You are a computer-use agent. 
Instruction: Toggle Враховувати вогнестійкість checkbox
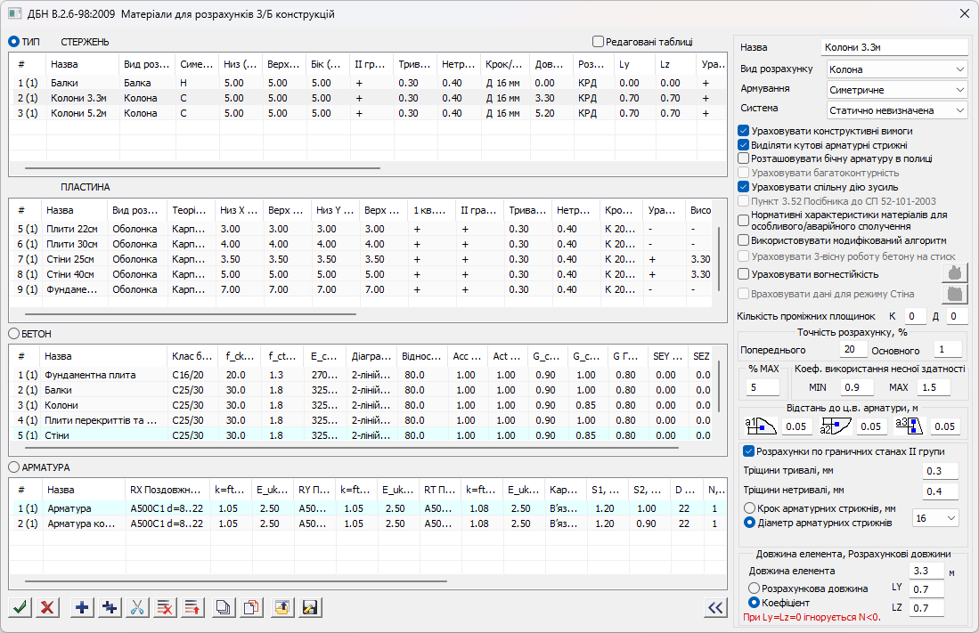[x=744, y=274]
